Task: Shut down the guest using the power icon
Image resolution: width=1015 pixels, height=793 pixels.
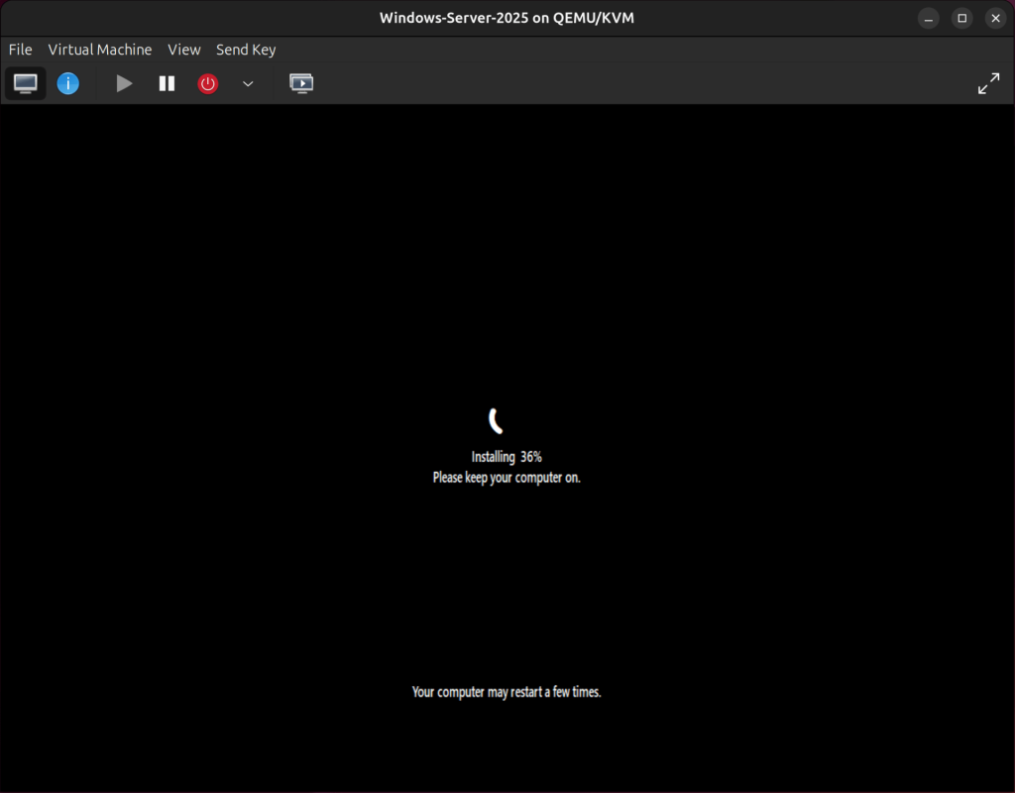Action: point(207,83)
